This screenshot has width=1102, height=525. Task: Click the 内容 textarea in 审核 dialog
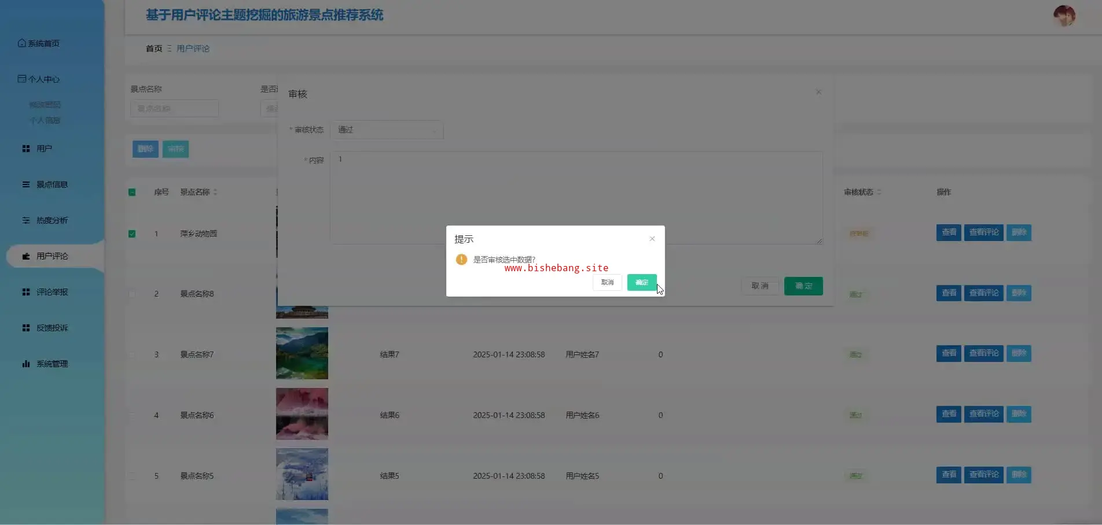576,198
